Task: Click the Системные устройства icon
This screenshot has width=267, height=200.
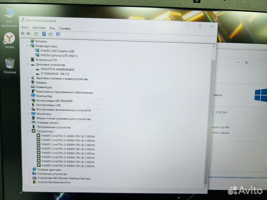Action: (x=34, y=173)
